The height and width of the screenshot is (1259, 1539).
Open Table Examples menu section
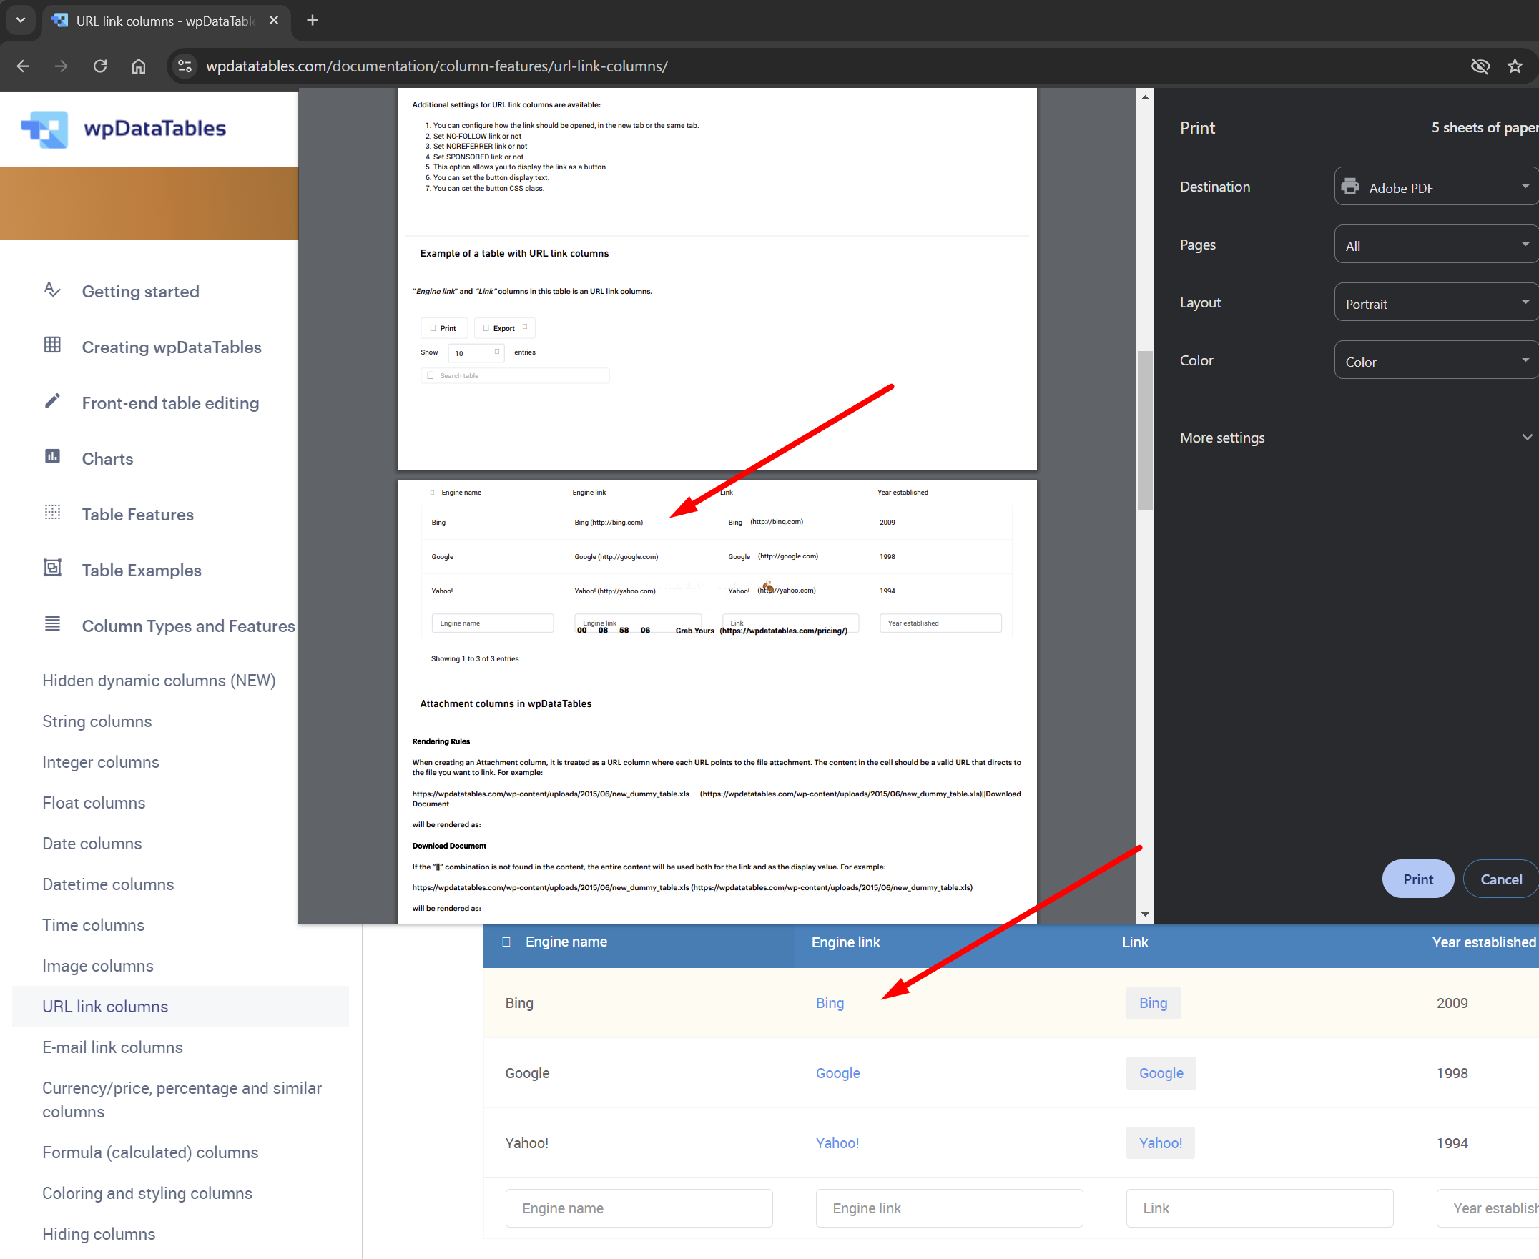142,571
